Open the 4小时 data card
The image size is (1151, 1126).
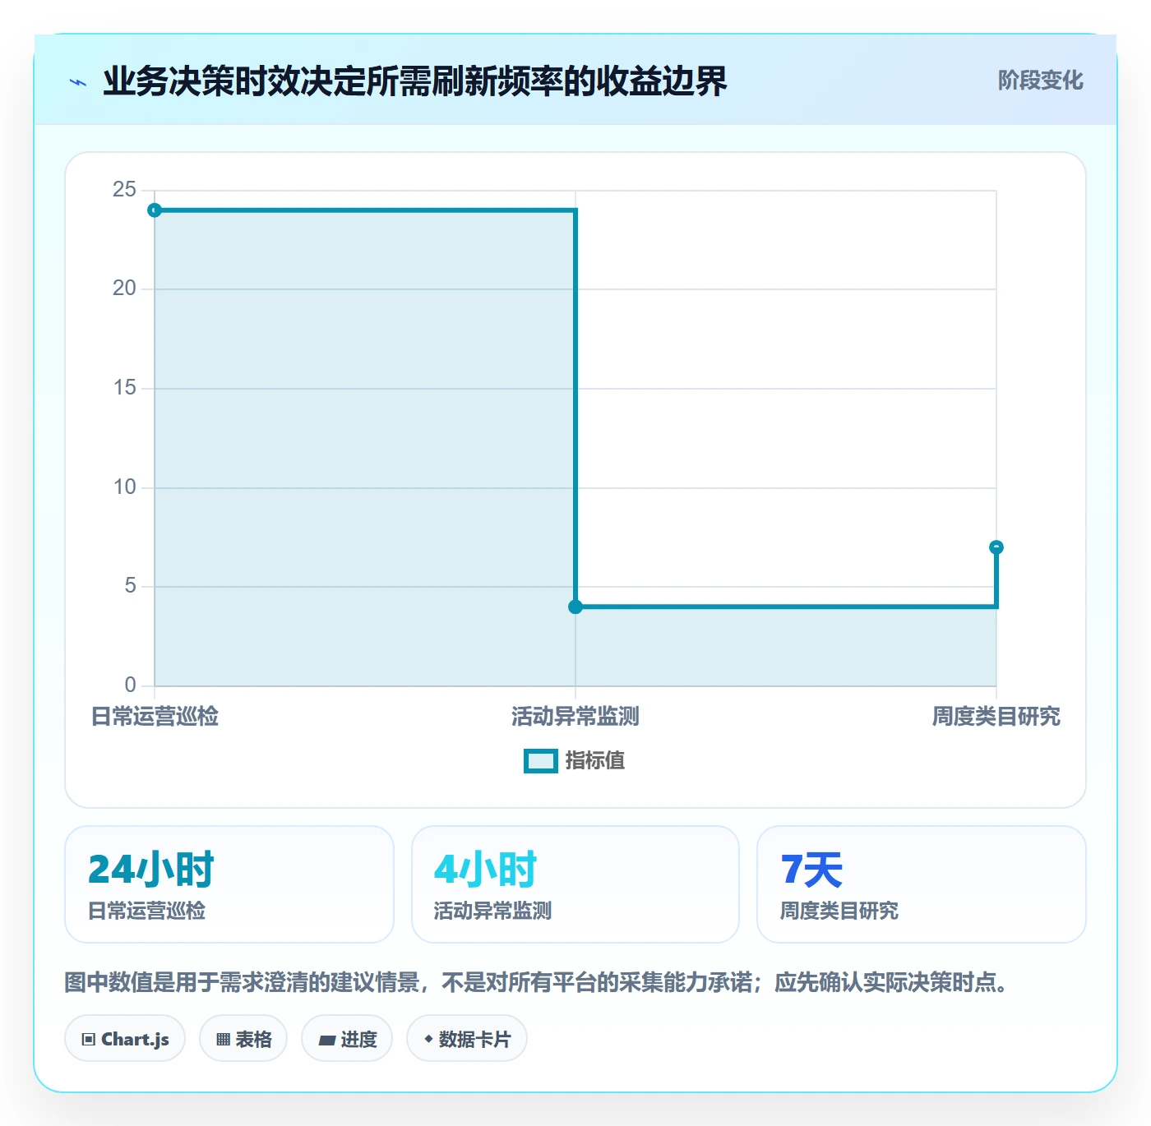[x=575, y=884]
